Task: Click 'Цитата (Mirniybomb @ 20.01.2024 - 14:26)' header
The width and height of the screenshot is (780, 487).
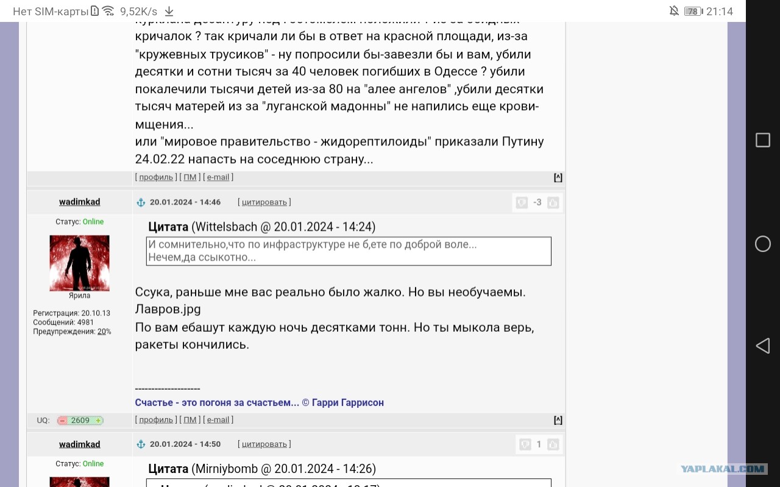Action: click(x=262, y=469)
